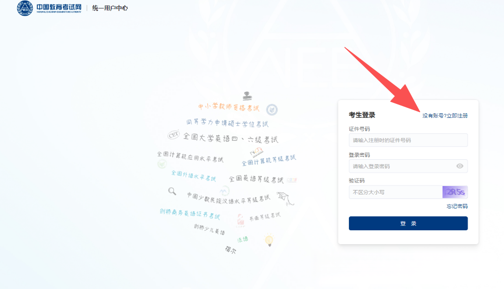Click the magnifying glass doodle icon
The width and height of the screenshot is (504, 289).
[x=171, y=191]
